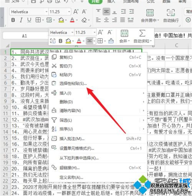Click the format painter brush in mini toolbar
Screen dimensions: 192x196
click(x=111, y=41)
